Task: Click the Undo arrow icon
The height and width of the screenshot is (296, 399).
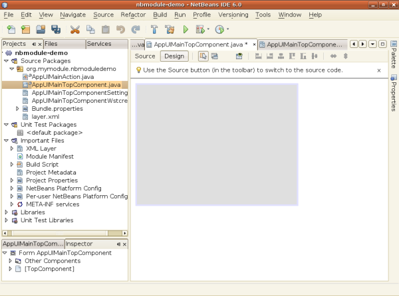Action: 120,29
